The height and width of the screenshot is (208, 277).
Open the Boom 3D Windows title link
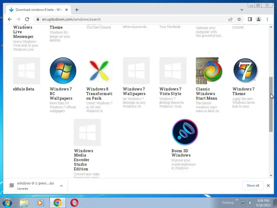(x=181, y=153)
